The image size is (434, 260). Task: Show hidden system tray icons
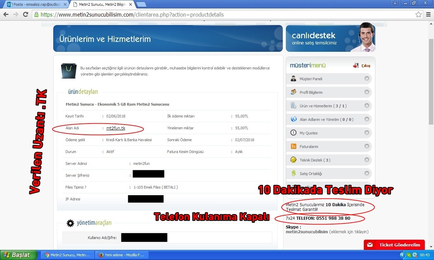402,255
